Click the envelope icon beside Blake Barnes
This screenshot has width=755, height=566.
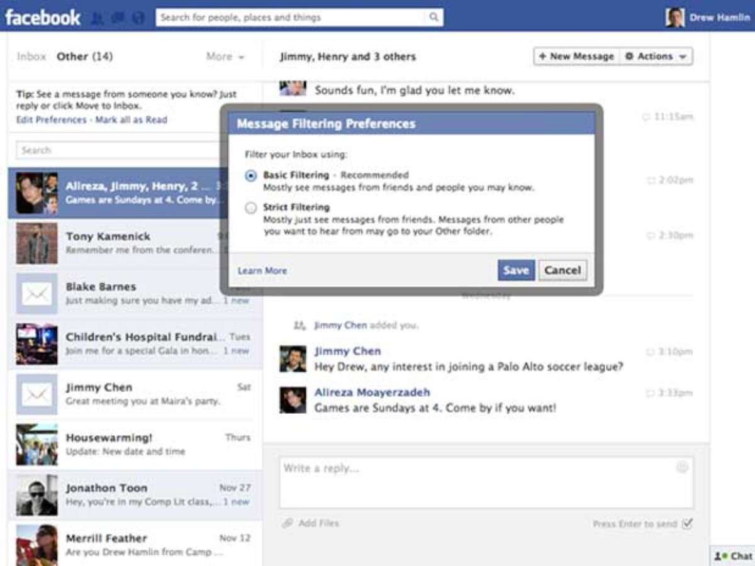[36, 294]
